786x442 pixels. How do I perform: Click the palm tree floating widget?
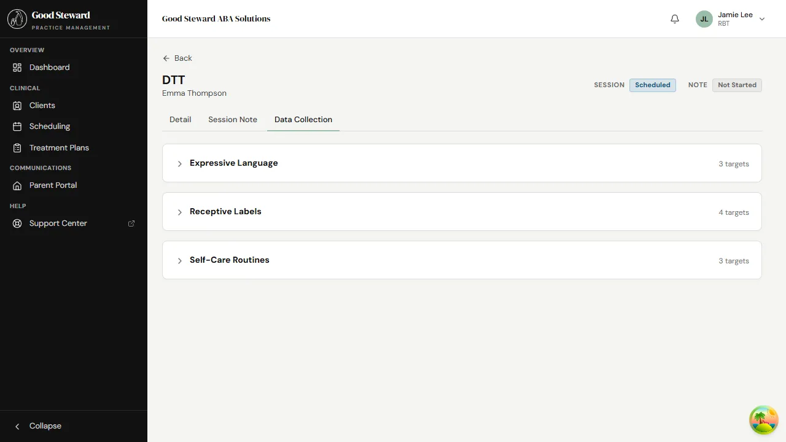pos(763,420)
